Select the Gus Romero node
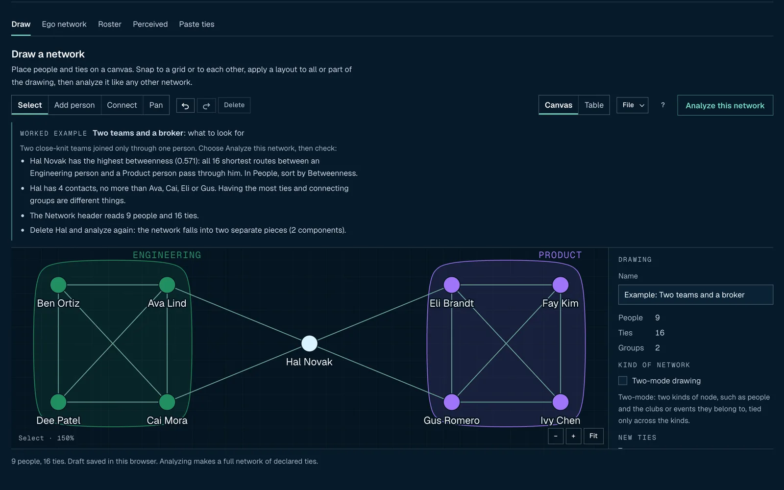The height and width of the screenshot is (490, 784). 452,402
